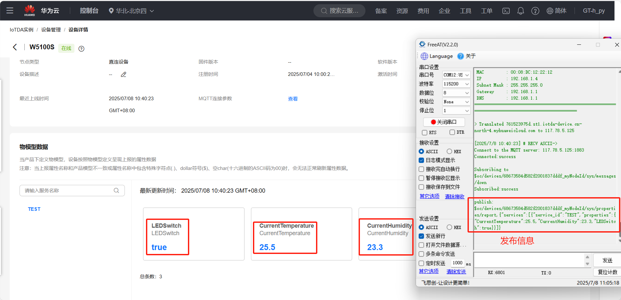The image size is (621, 300).
Task: Select HEX receive mode radio button
Action: coord(449,151)
